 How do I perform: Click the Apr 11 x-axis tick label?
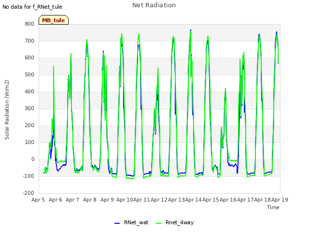[141, 200]
